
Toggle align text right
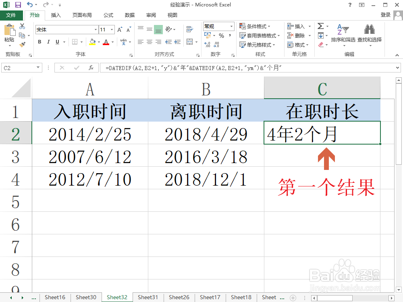click(158, 42)
